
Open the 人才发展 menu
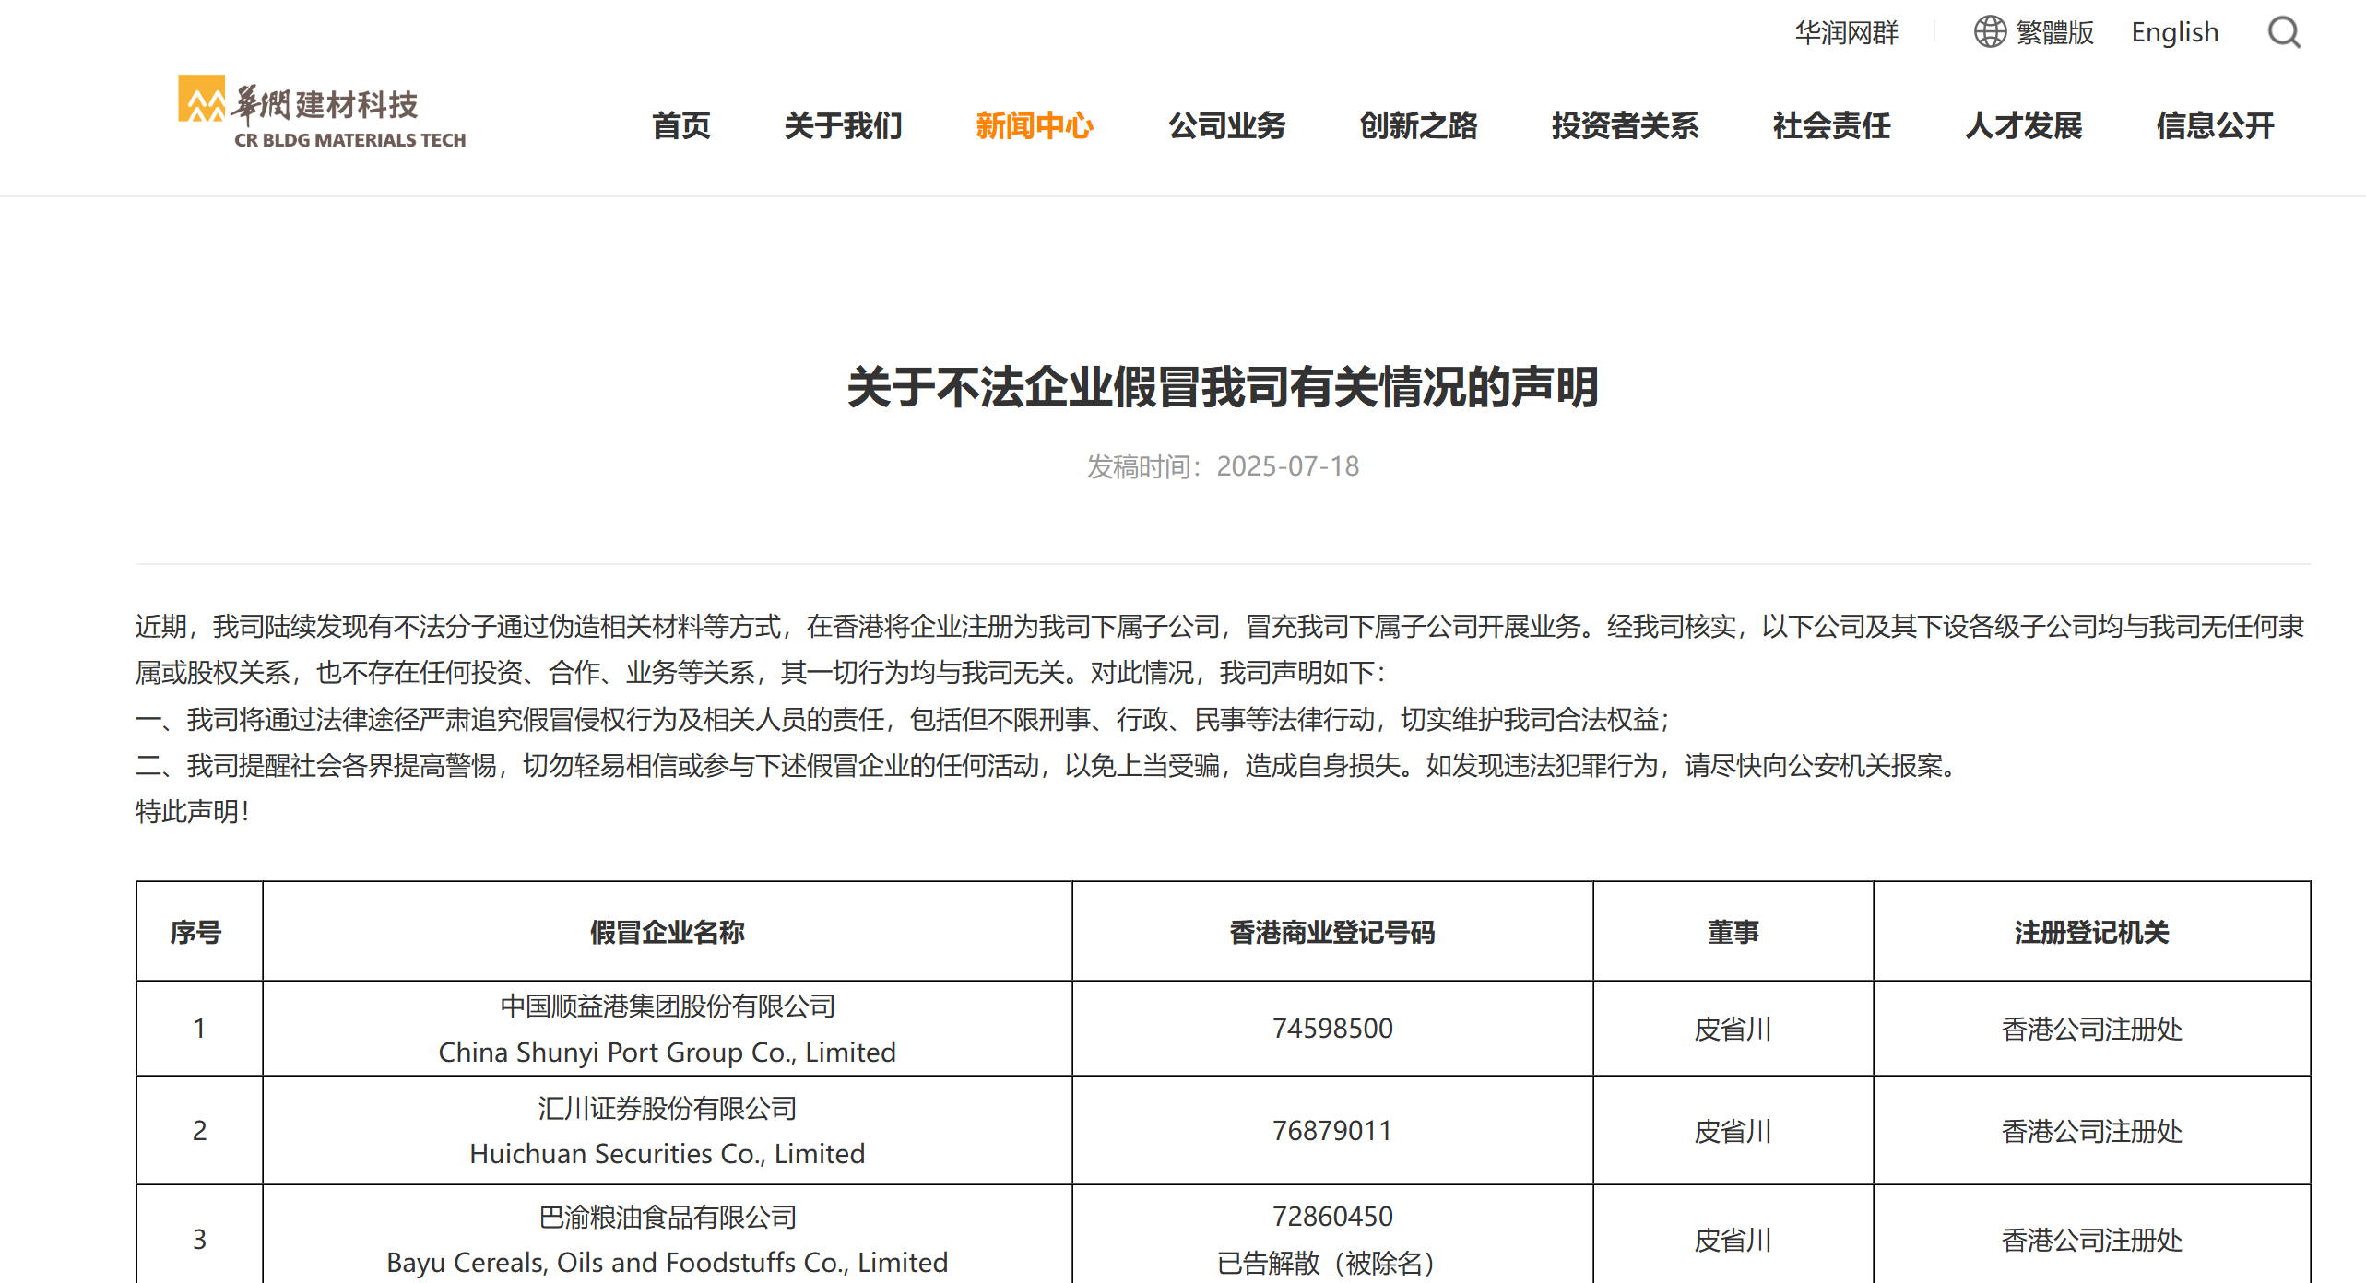pos(2023,125)
